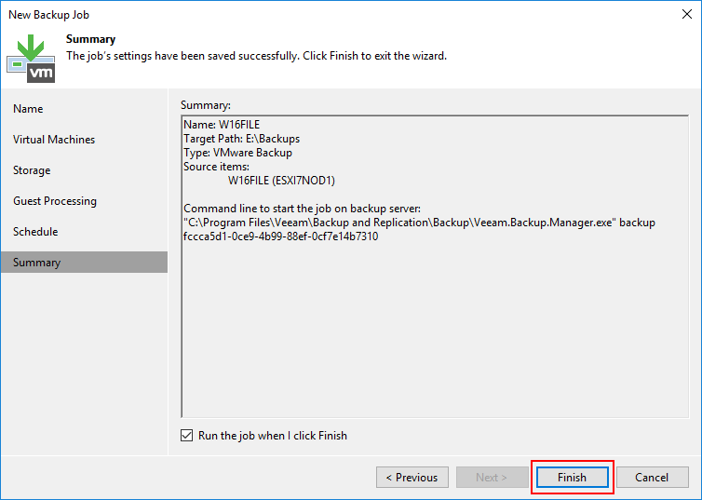702x500 pixels.
Task: Click the VM backup wizard icon
Action: (x=31, y=58)
